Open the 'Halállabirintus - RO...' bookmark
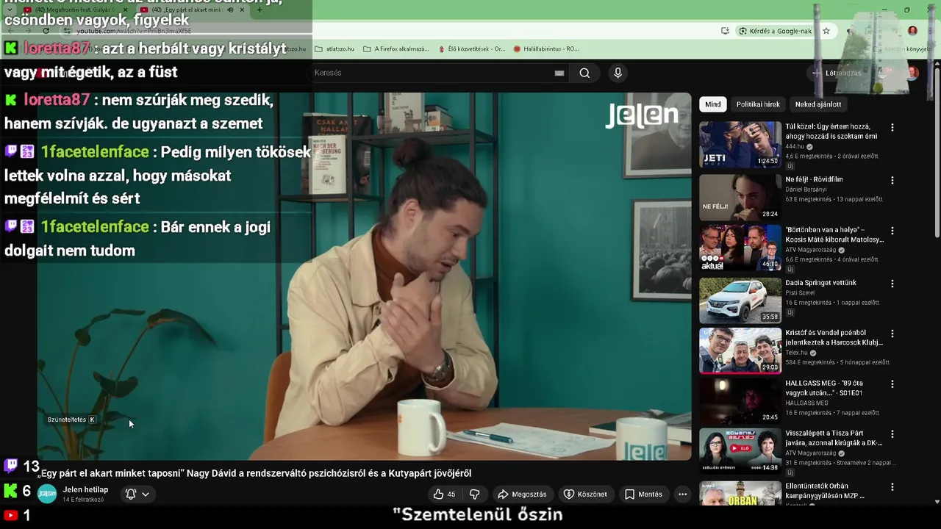 tap(546, 49)
